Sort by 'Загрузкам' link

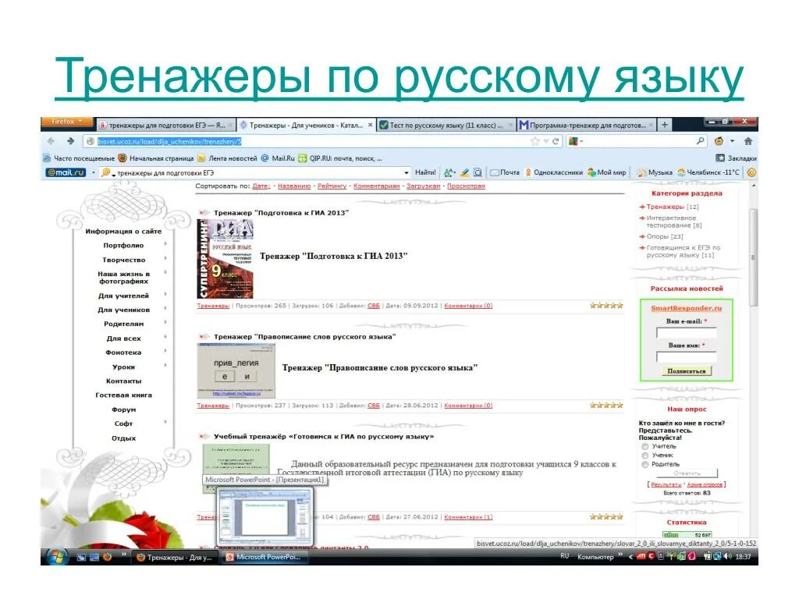coord(423,186)
